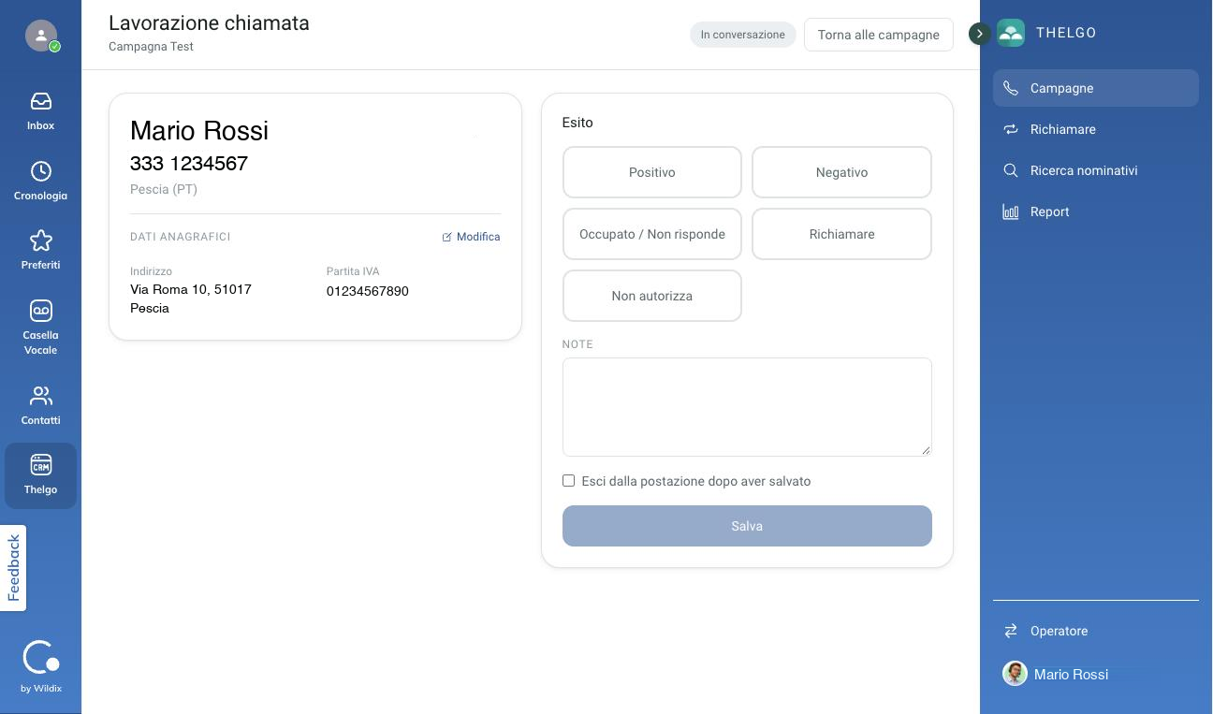This screenshot has width=1213, height=714.
Task: Open Cronologia clock icon
Action: (40, 171)
